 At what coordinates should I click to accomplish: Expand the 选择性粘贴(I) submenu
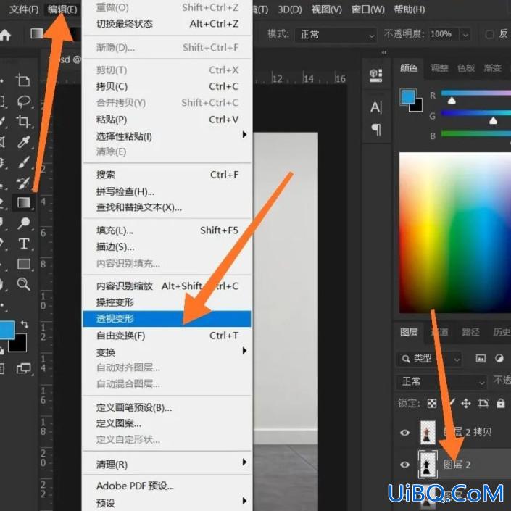point(167,136)
